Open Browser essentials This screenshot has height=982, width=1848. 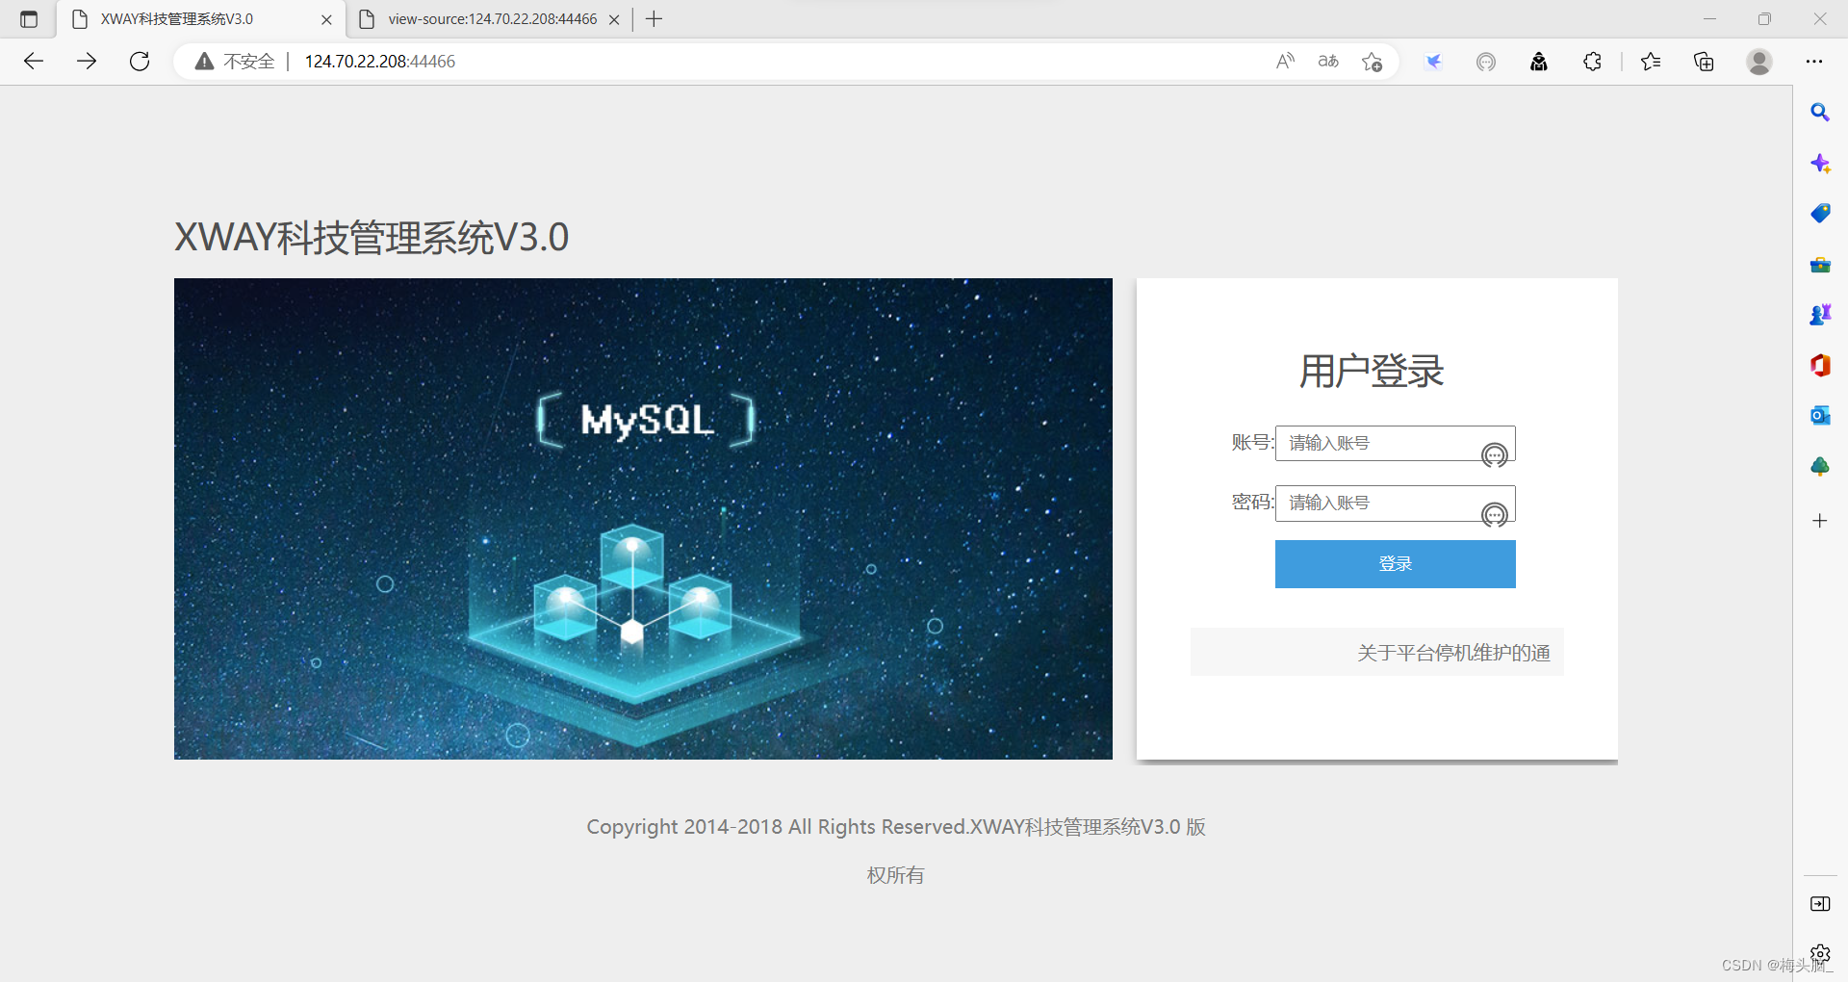[1485, 61]
